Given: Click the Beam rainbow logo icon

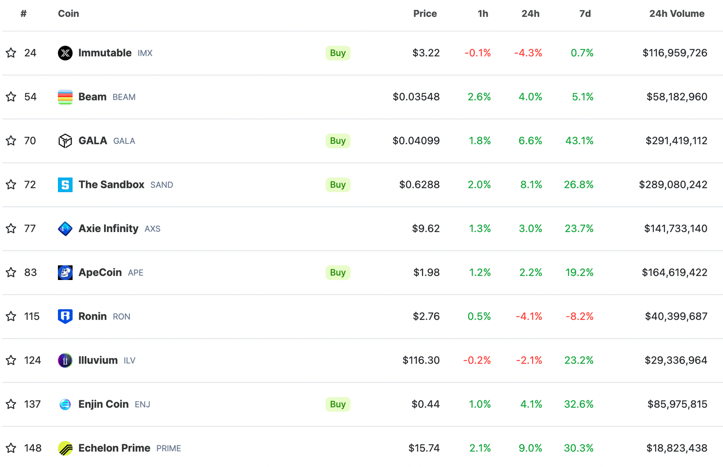Looking at the screenshot, I should click(x=65, y=97).
